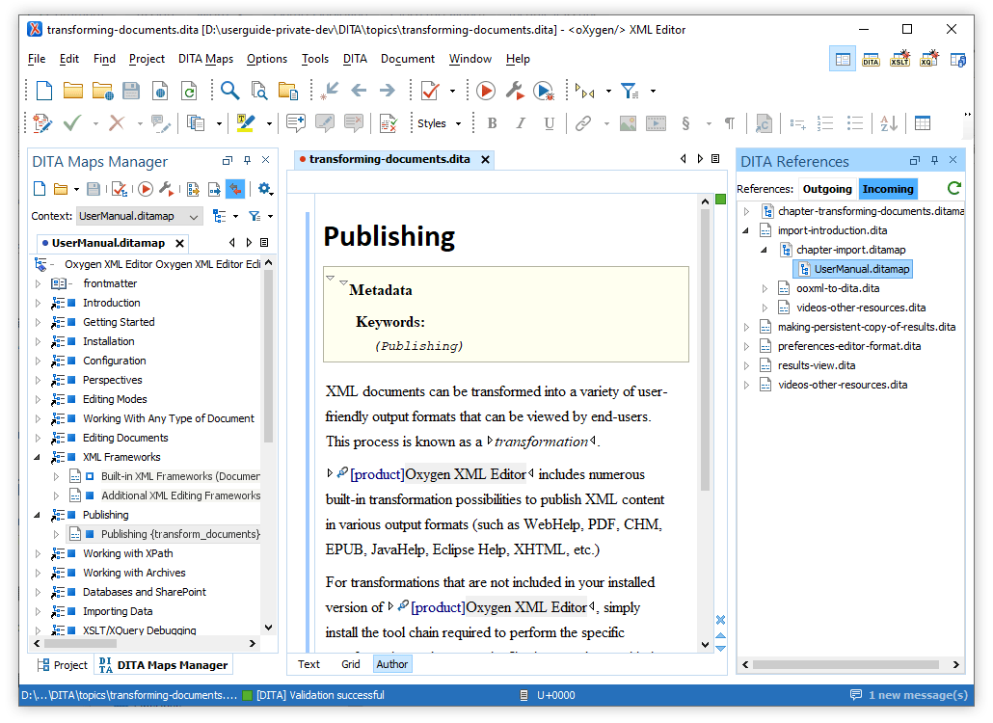Select Outgoing references toggle
This screenshot has width=993, height=723.
(827, 189)
